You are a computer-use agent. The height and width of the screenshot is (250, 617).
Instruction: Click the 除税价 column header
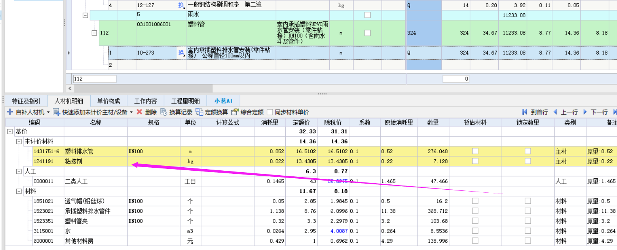tap(333, 123)
